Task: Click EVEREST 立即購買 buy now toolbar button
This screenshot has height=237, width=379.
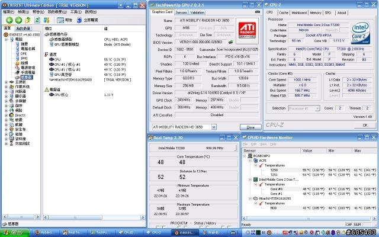Action: (x=88, y=20)
